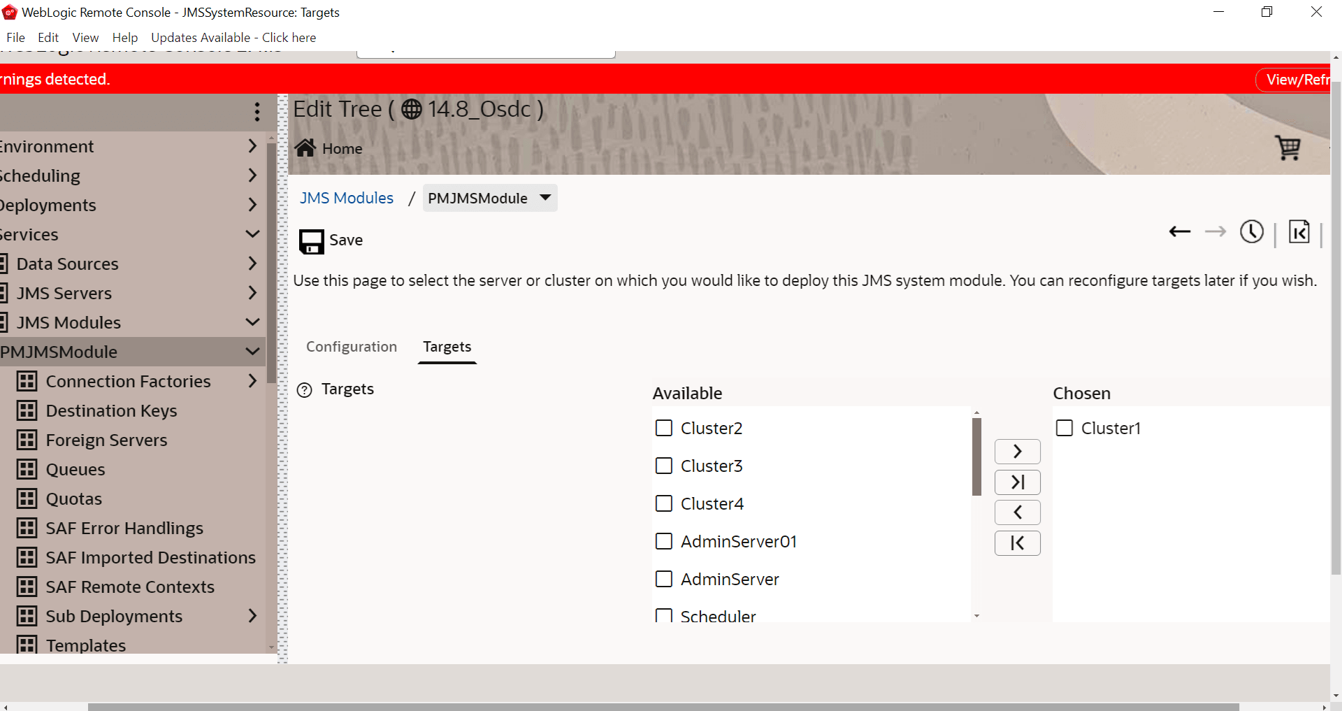Open the sidebar kebab menu

257,112
